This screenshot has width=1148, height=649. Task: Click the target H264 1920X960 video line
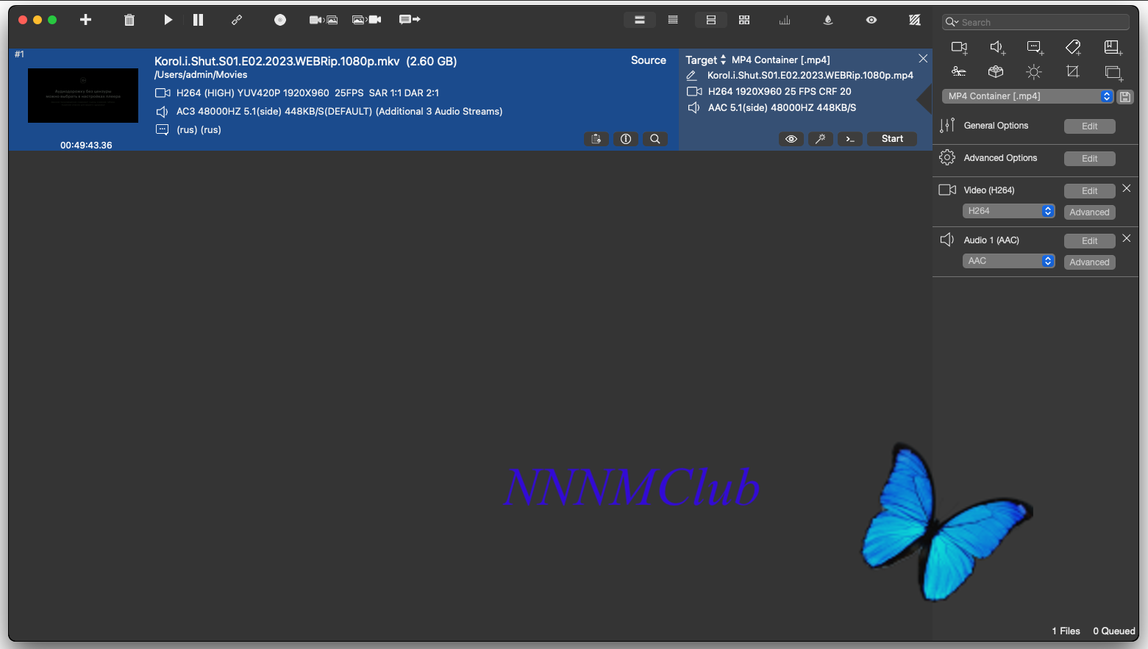[780, 92]
